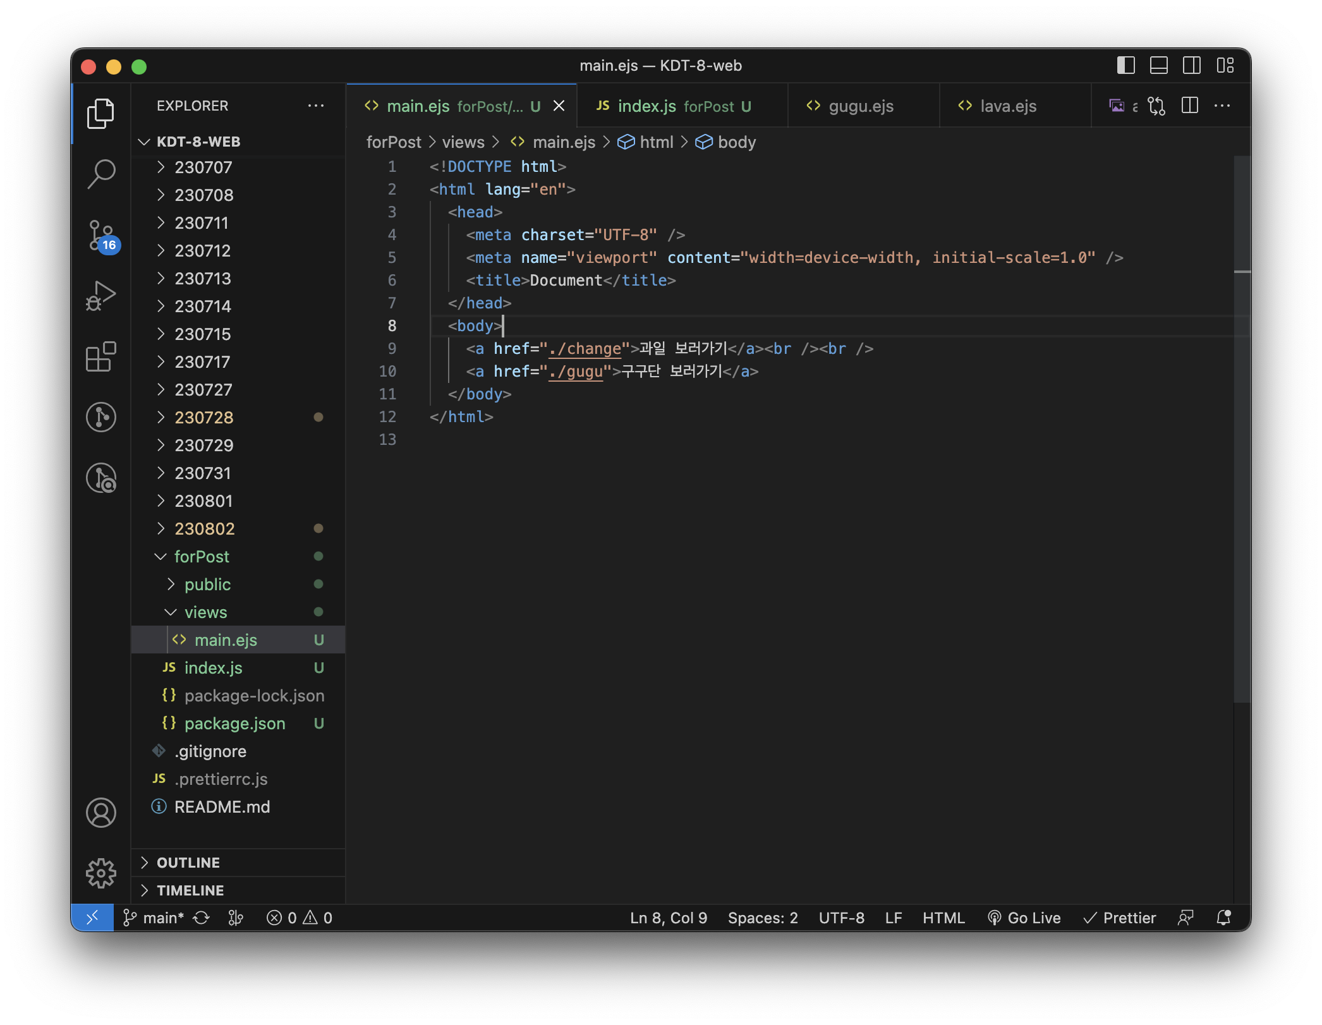Expand the 230802 folder
1322x1025 pixels.
pos(239,529)
